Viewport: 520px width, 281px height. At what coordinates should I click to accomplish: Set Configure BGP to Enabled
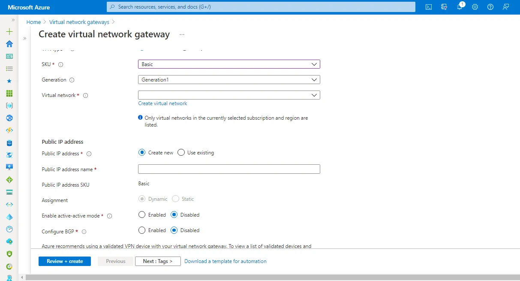pos(141,230)
